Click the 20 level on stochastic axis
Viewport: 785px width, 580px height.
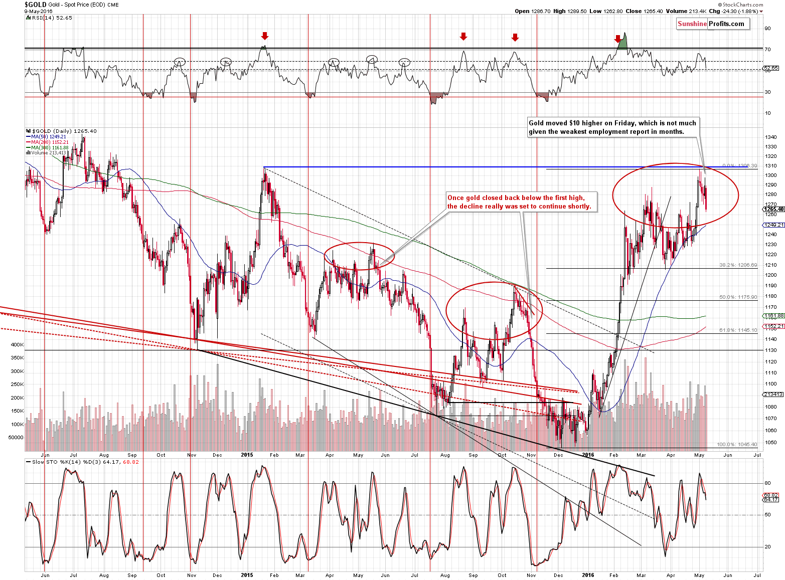coord(767,547)
